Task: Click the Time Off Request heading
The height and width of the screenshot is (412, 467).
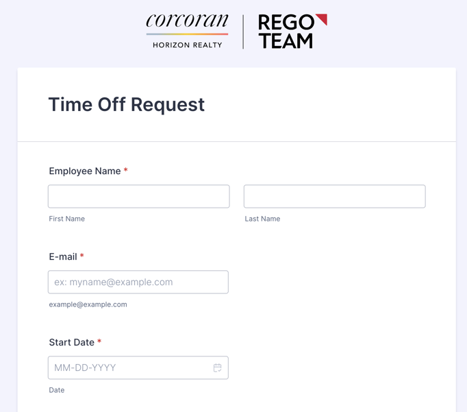Action: click(127, 104)
